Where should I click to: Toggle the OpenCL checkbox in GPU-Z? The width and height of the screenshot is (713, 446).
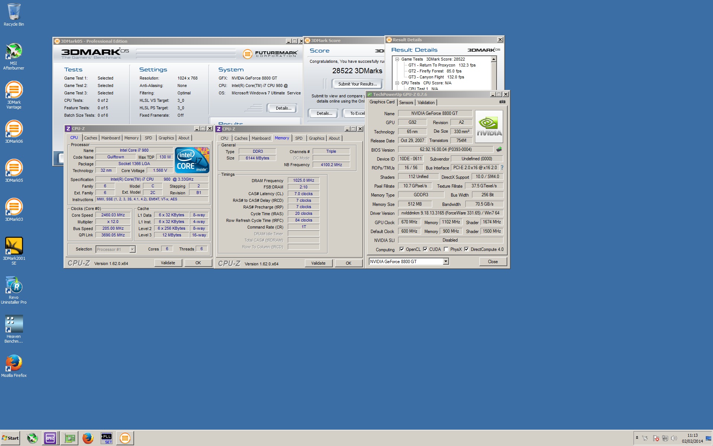(x=401, y=249)
